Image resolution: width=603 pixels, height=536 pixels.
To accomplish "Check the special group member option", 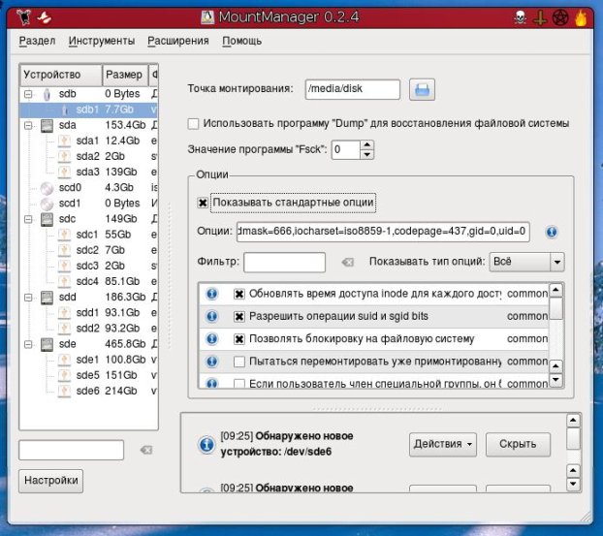I will (x=239, y=383).
